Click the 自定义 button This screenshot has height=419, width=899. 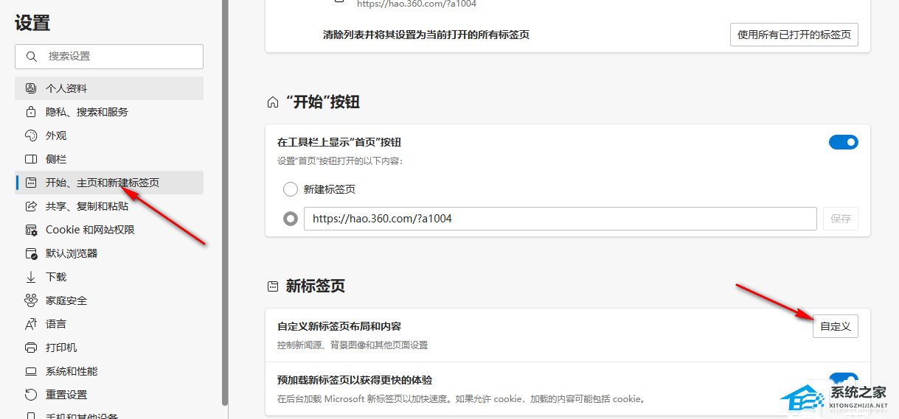[836, 326]
